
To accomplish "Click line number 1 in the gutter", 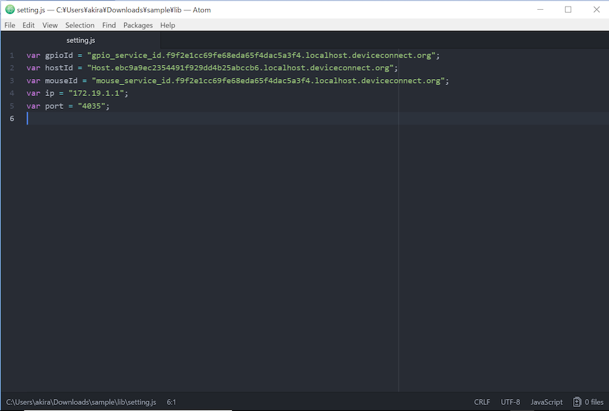I will click(12, 55).
